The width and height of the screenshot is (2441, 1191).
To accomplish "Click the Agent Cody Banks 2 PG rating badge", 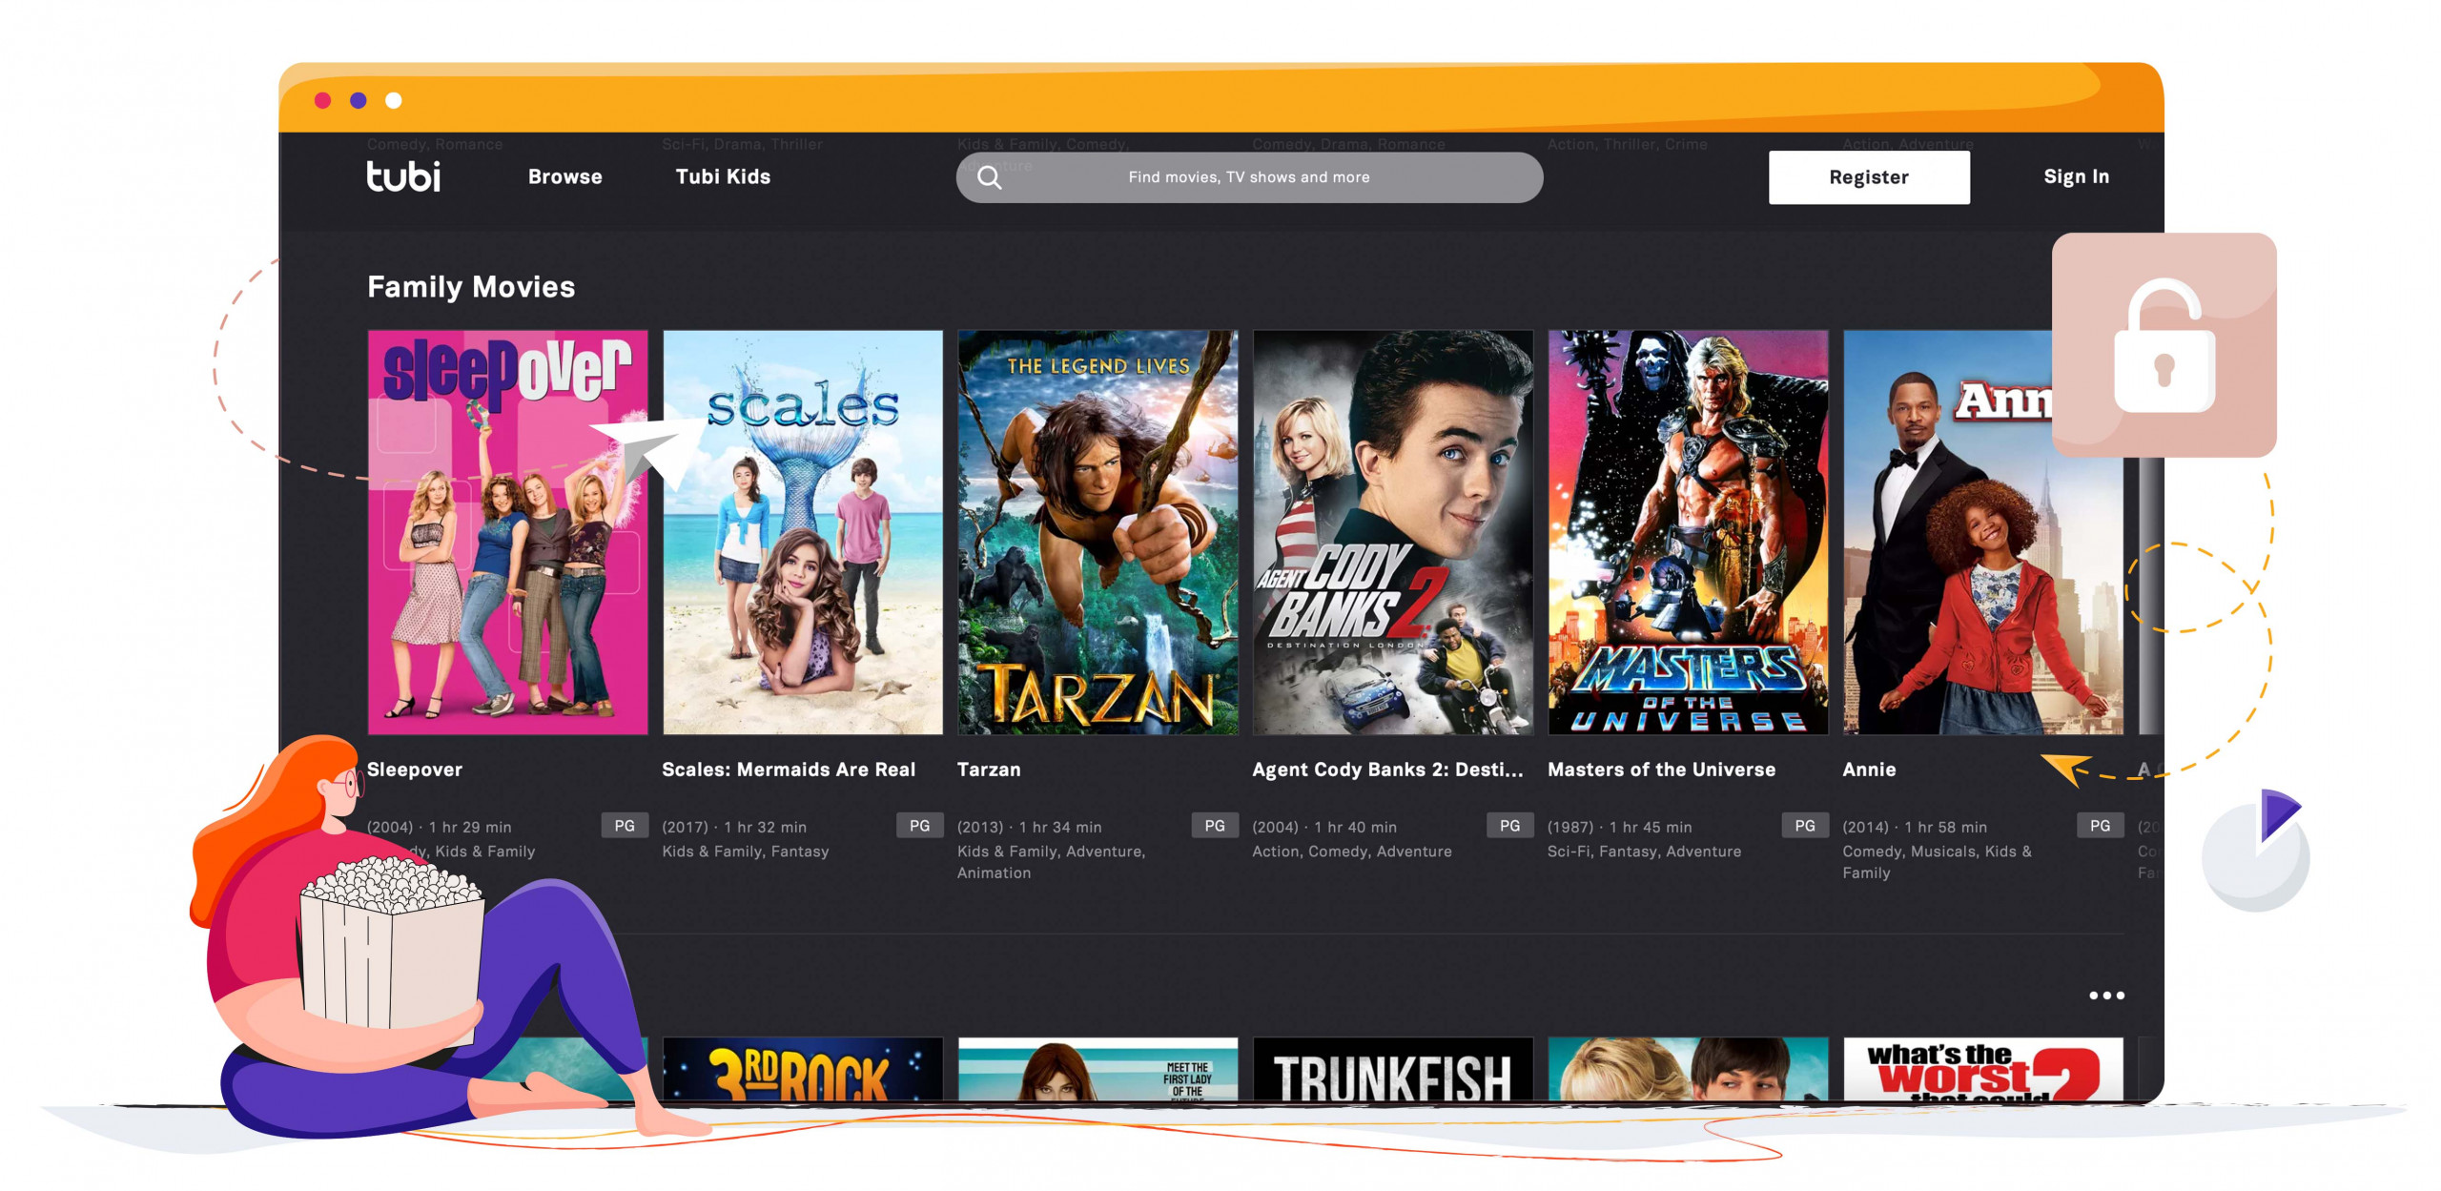I will coord(1506,822).
